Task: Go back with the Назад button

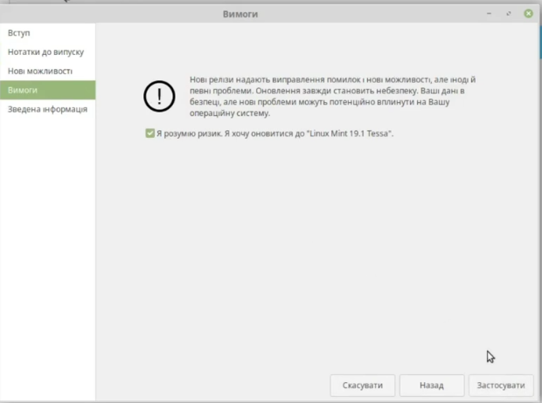Action: click(x=432, y=385)
